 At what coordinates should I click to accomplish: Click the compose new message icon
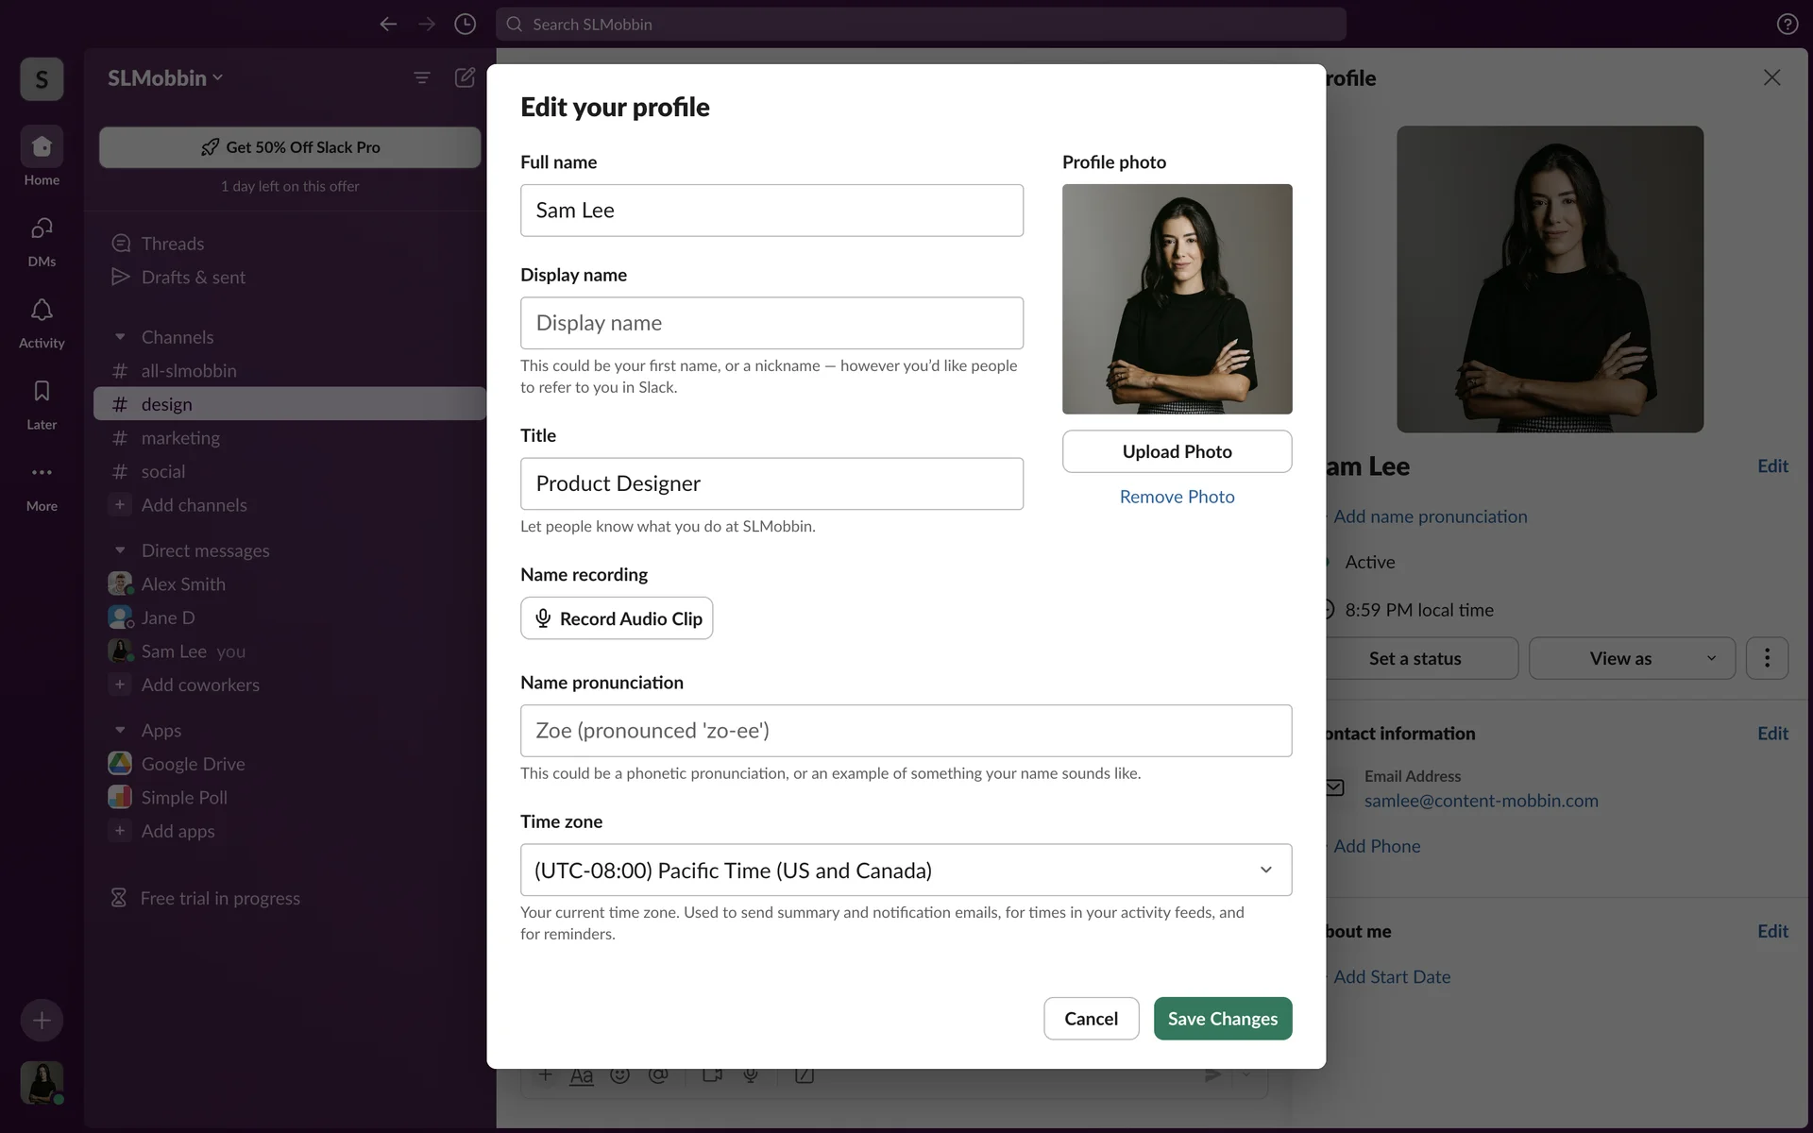pyautogui.click(x=465, y=77)
